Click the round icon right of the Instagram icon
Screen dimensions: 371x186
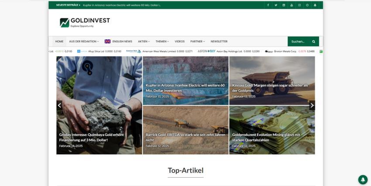[x=307, y=5]
